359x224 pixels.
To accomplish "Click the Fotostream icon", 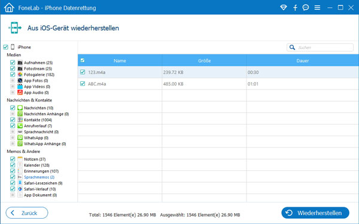I will 20,69.
